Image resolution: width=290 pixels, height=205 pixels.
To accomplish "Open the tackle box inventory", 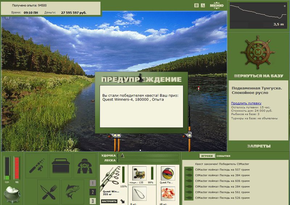I will pos(61,166).
